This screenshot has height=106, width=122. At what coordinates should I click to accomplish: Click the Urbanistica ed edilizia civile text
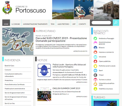click(x=107, y=84)
